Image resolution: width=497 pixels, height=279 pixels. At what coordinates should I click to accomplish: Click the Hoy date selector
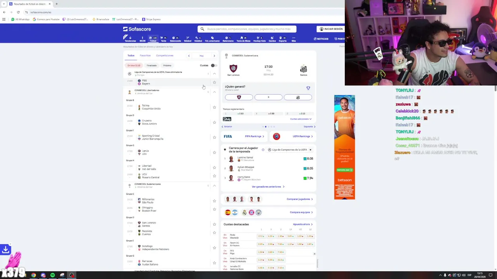pyautogui.click(x=202, y=56)
